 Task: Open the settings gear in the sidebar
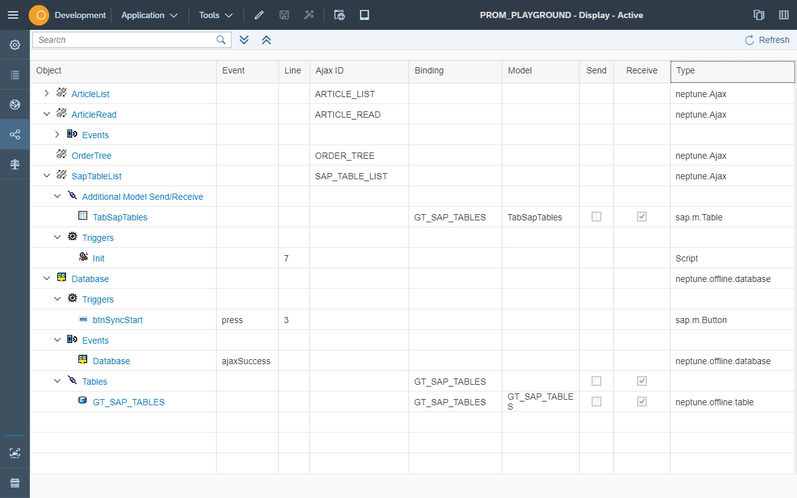click(x=15, y=45)
